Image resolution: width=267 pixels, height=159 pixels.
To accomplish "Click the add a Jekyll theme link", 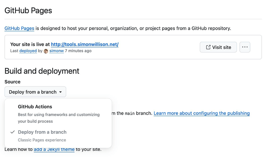I will tap(54, 149).
